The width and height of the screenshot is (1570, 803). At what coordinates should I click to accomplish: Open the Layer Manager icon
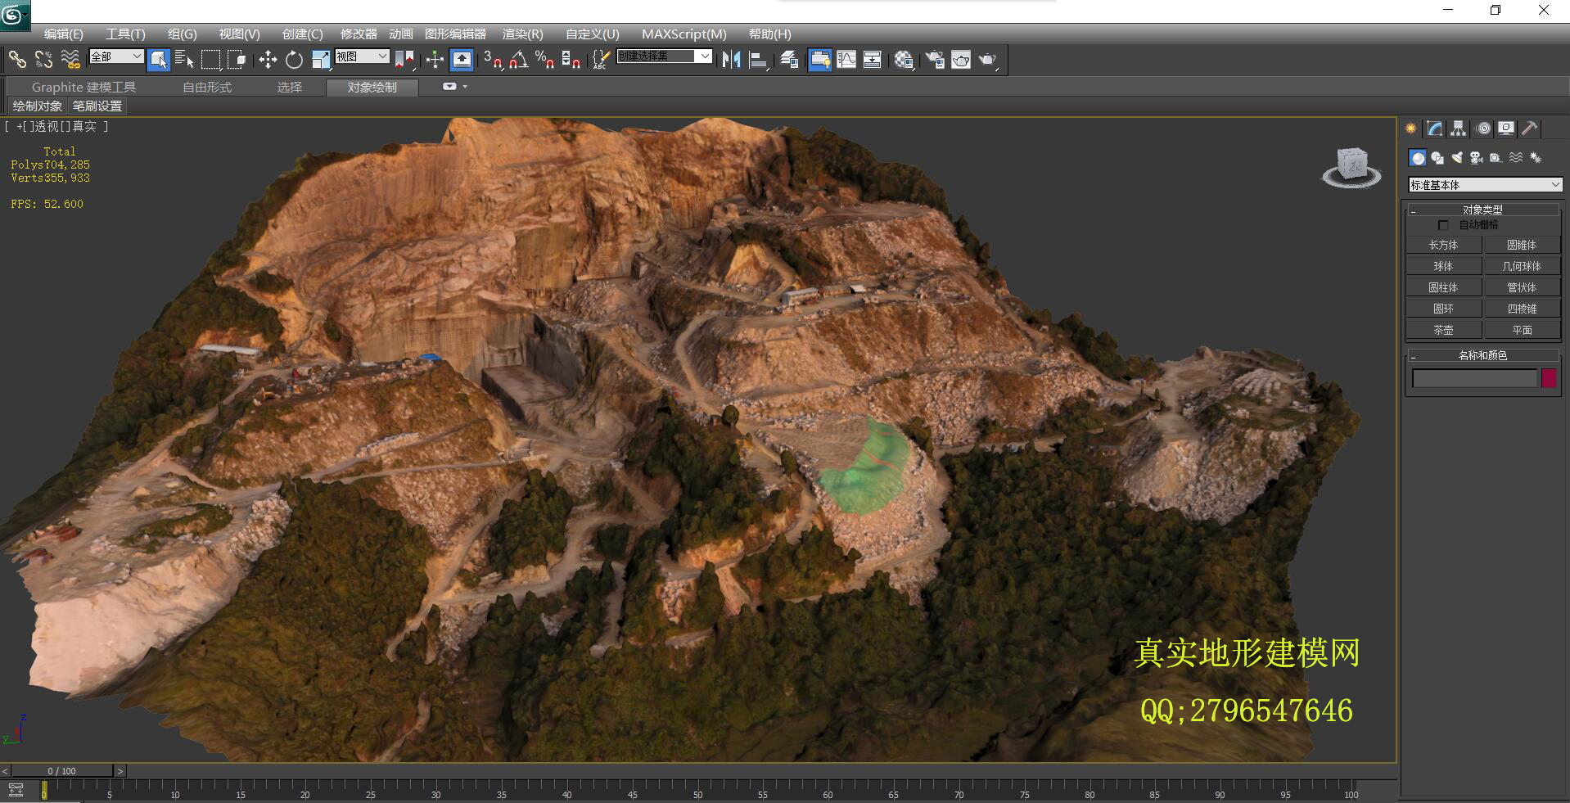point(789,59)
